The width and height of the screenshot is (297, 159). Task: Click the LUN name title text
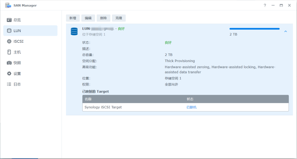pos(98,29)
